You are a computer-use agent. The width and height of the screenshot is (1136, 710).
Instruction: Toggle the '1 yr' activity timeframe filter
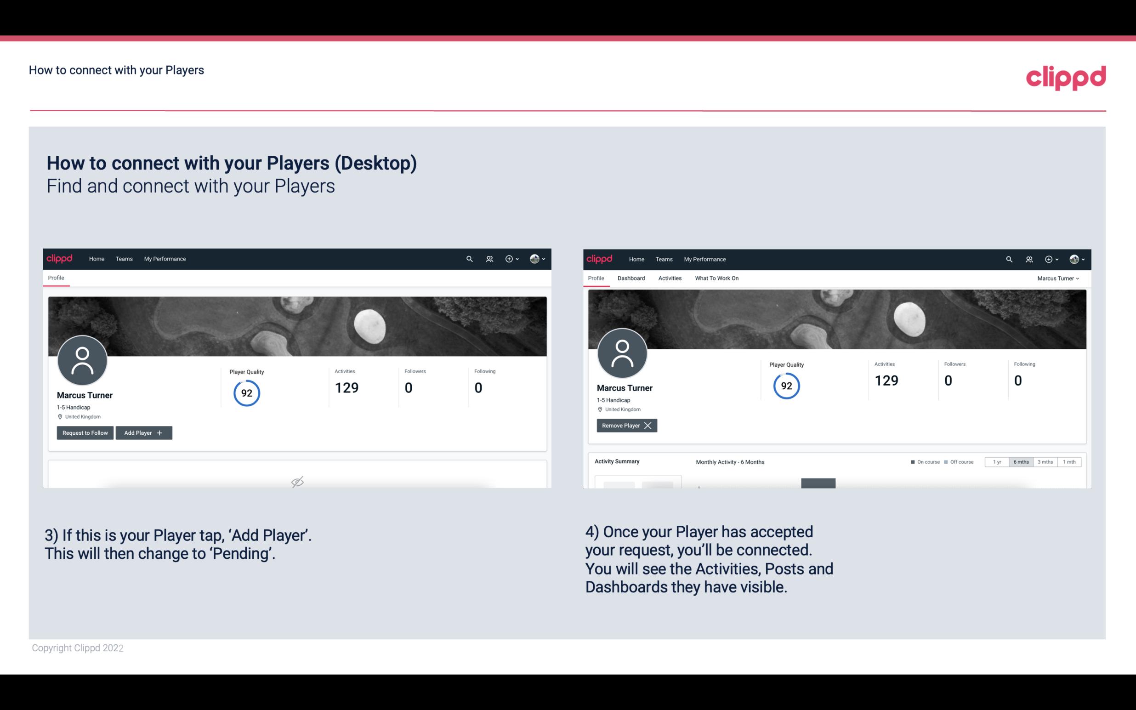click(997, 461)
